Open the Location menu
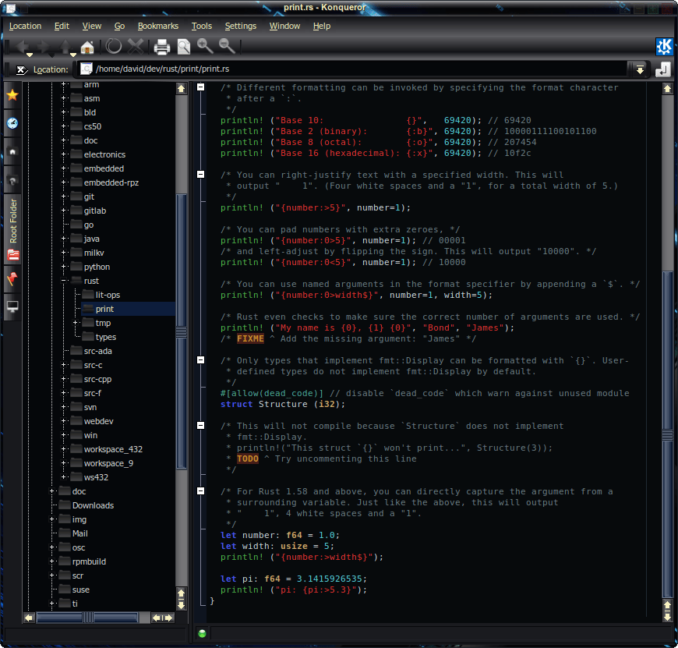The height and width of the screenshot is (648, 678). coord(25,26)
